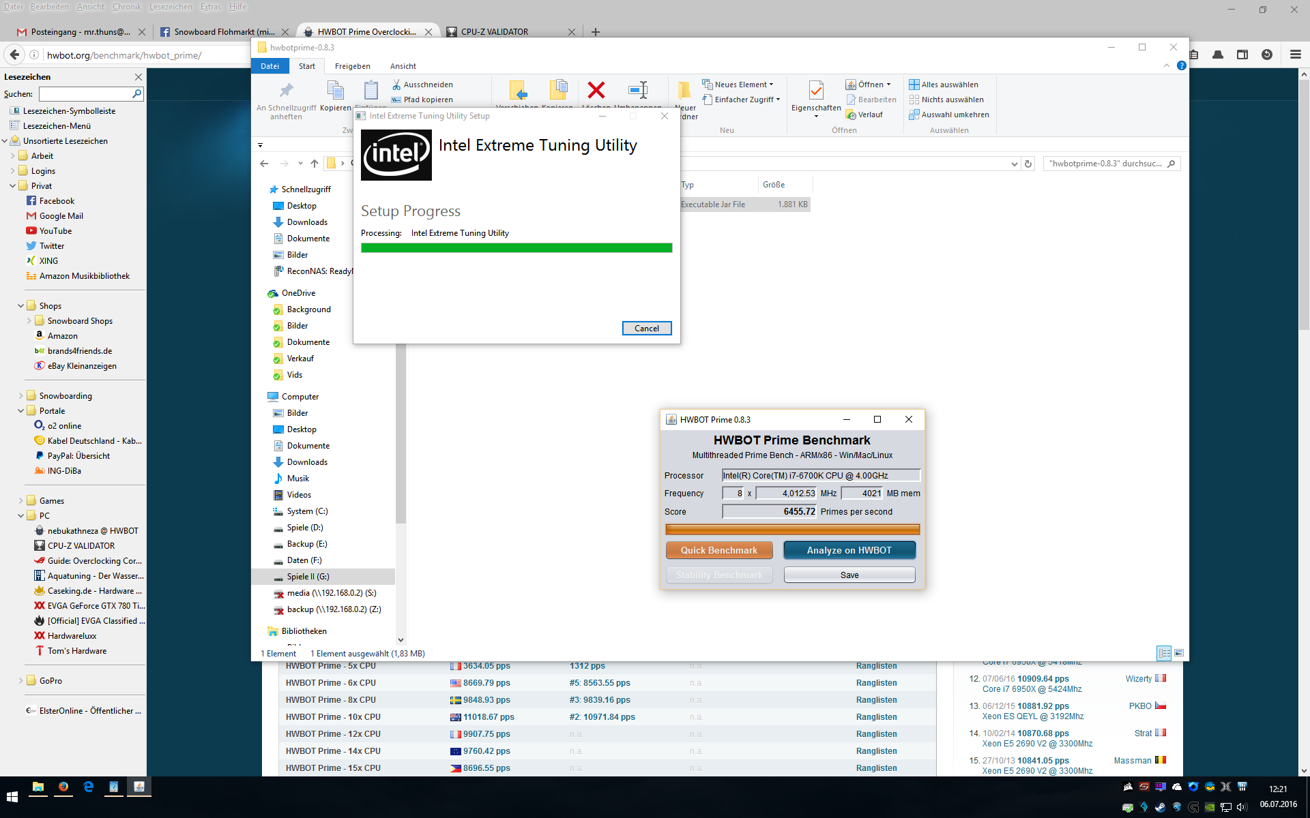
Task: Click the Explorer up-one-level arrow
Action: 315,164
